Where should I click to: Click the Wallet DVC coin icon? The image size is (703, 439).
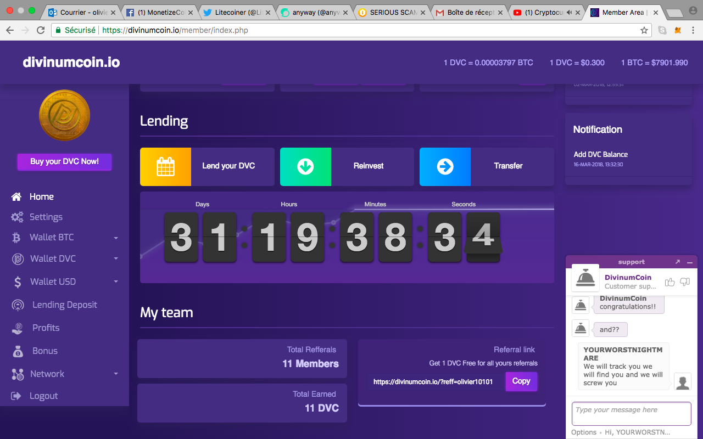[18, 258]
